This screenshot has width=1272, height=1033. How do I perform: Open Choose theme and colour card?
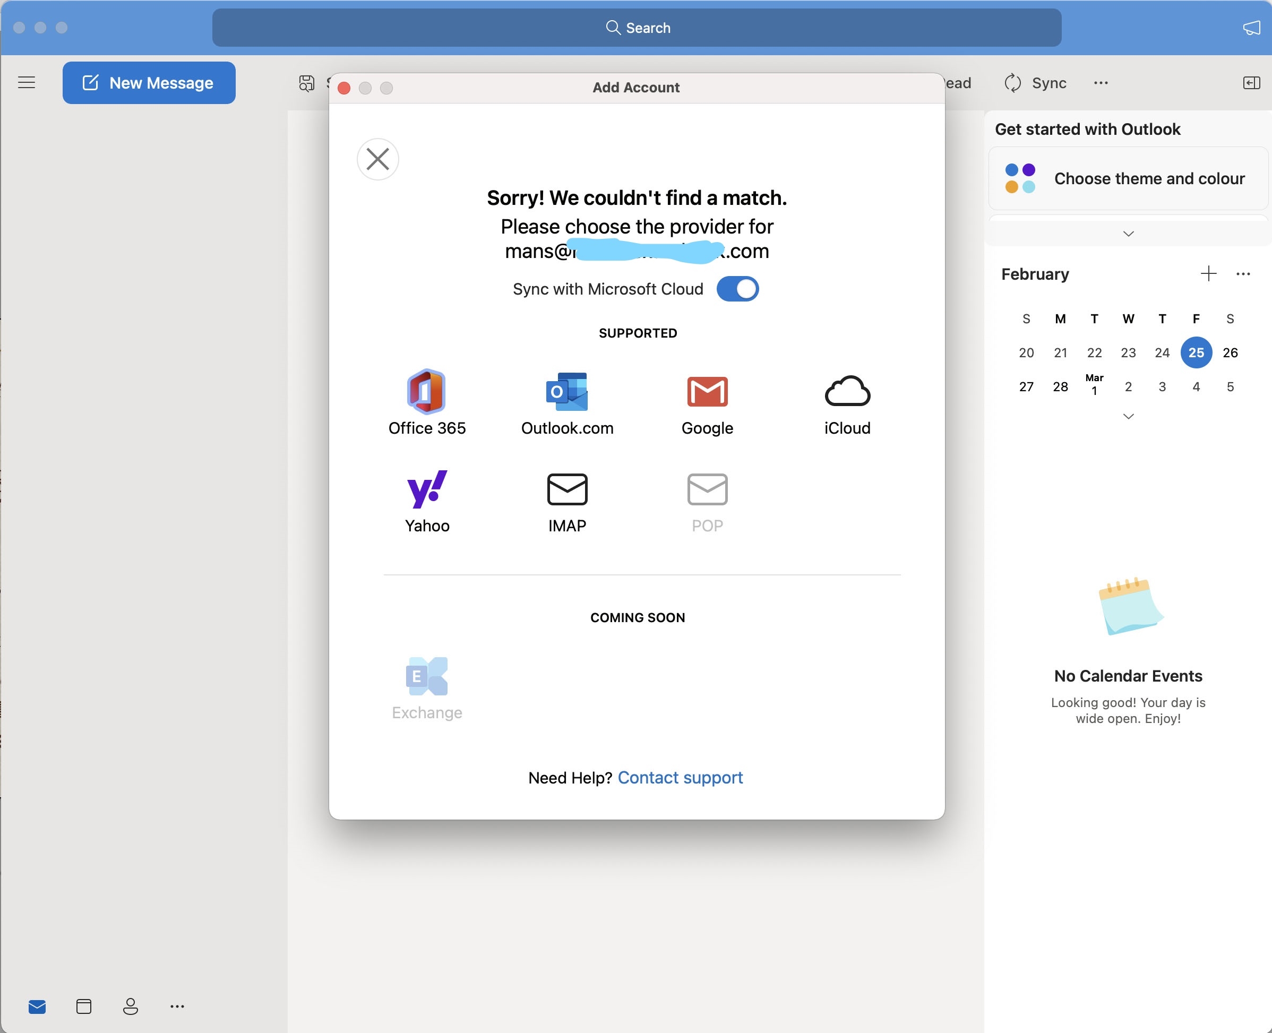pos(1128,178)
